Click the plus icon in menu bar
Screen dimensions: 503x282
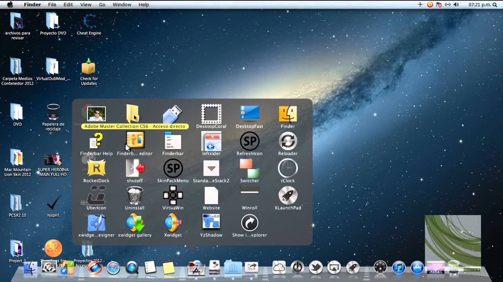click(x=420, y=4)
